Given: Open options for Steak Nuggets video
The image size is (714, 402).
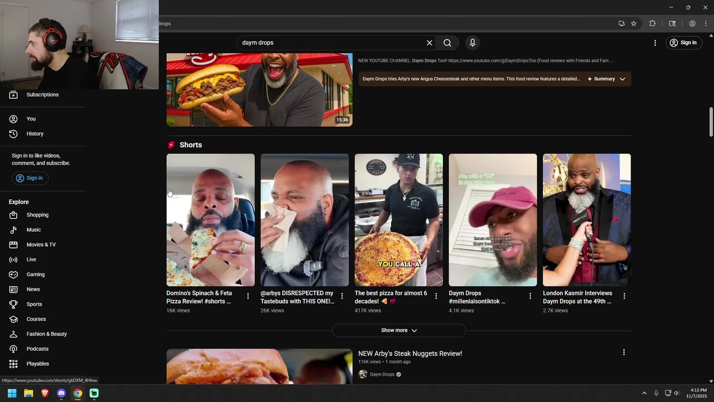Looking at the screenshot, I should 624,352.
